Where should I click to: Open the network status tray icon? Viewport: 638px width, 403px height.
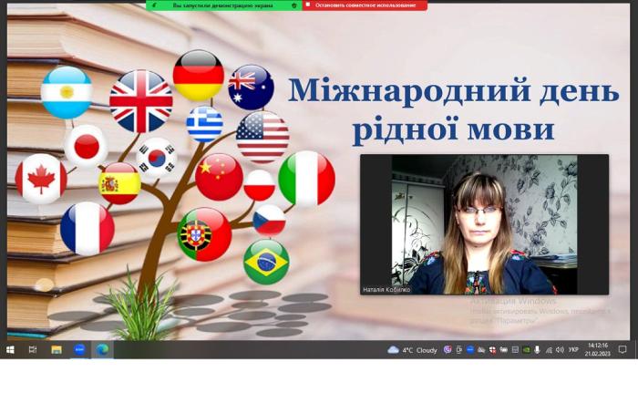(549, 349)
